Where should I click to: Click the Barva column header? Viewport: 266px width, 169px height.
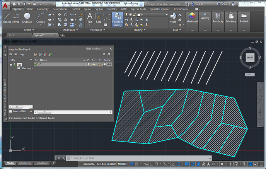tap(107, 60)
